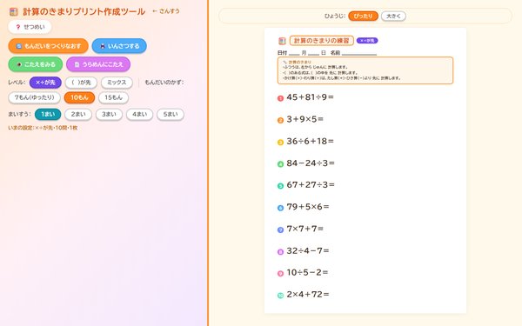Click the 日付 month blank on worksheet
522x326 pixels.
pos(294,53)
